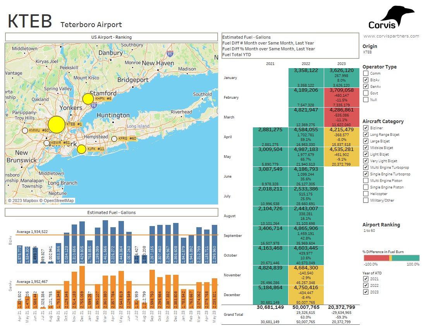Select the KTEB #1 marker on the map
Screen dimensions: 426x329
[x=57, y=124]
